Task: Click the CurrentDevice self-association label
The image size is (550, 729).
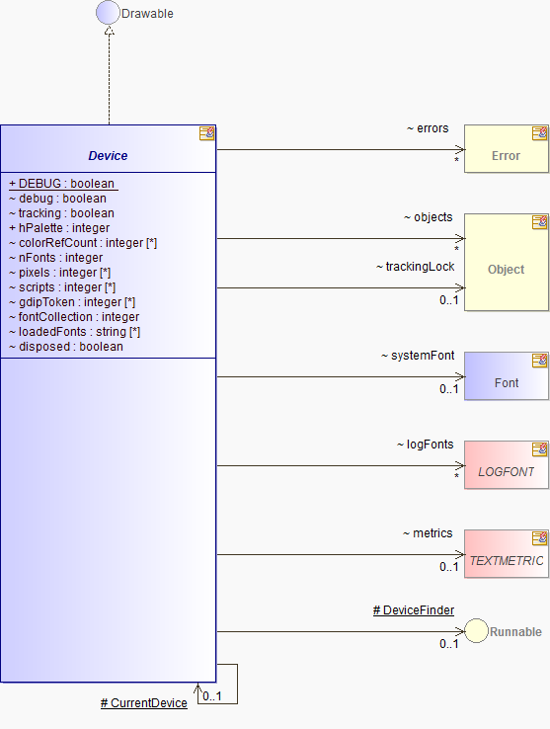Action: pos(144,703)
